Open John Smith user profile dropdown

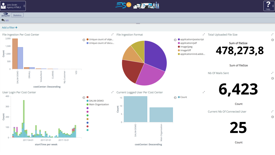point(13,6)
